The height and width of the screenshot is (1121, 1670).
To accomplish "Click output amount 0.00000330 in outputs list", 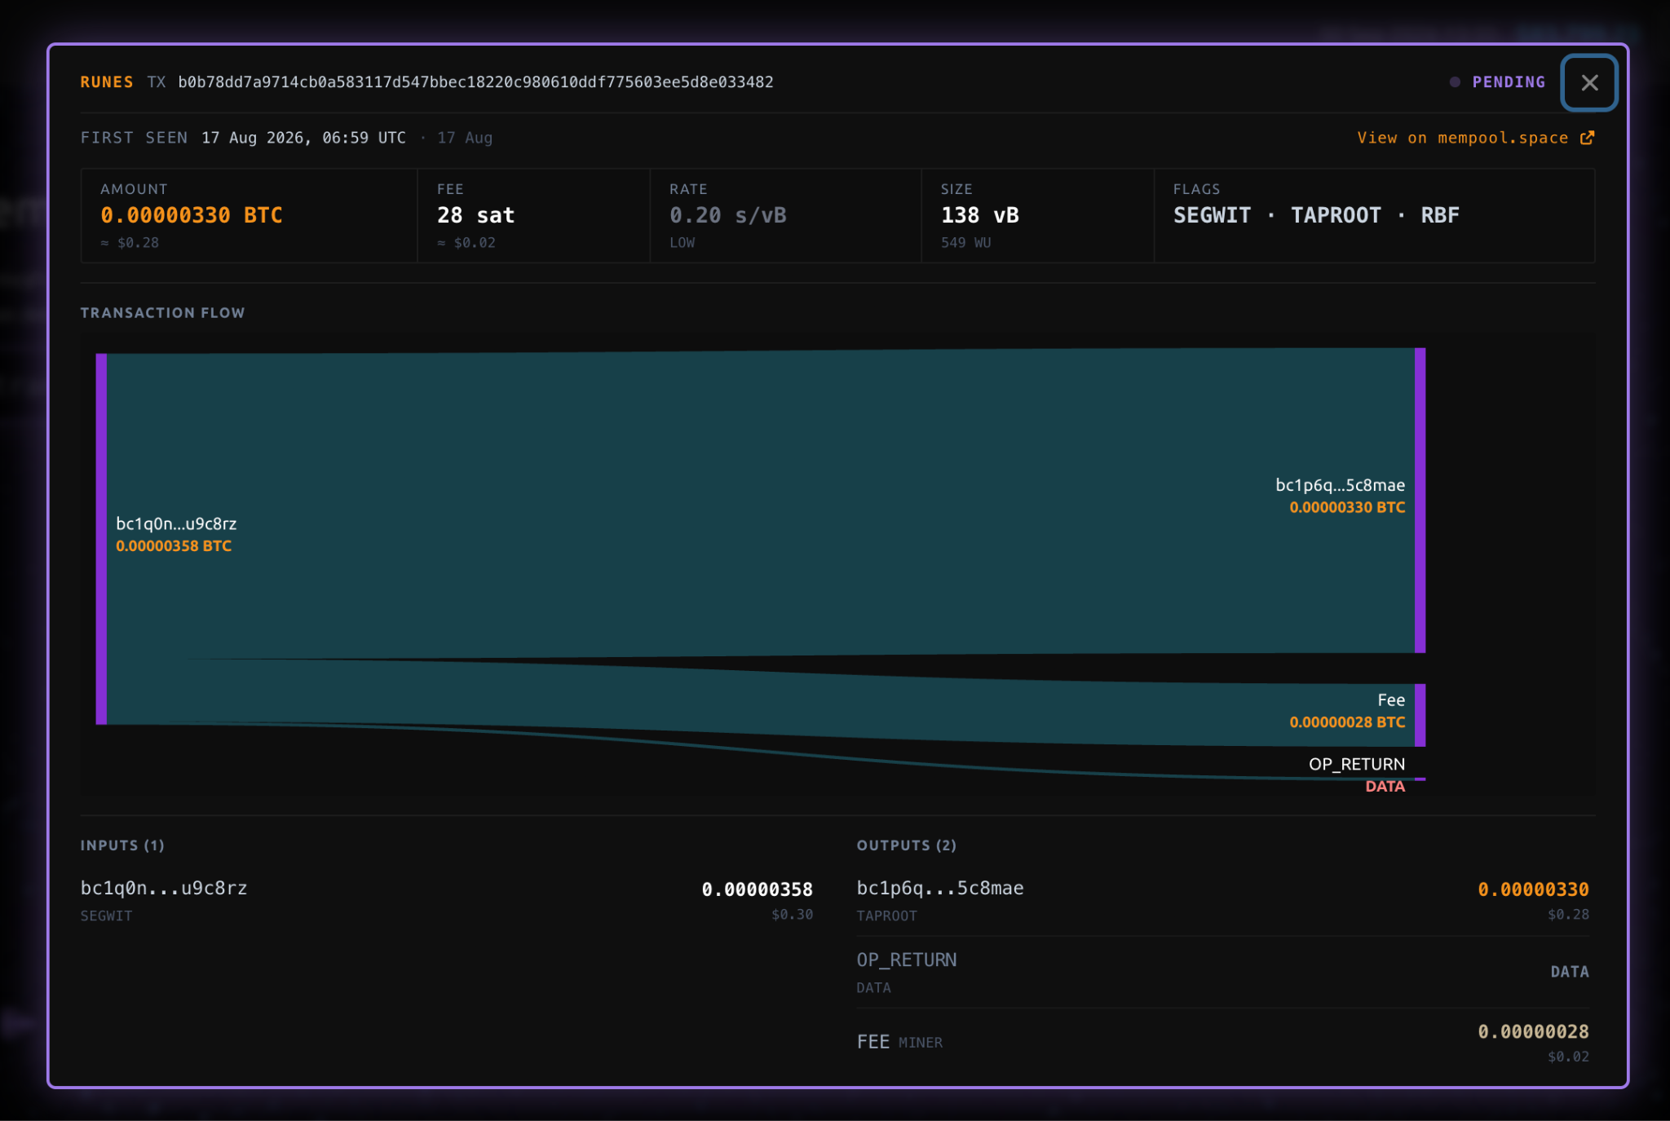I will coord(1533,889).
